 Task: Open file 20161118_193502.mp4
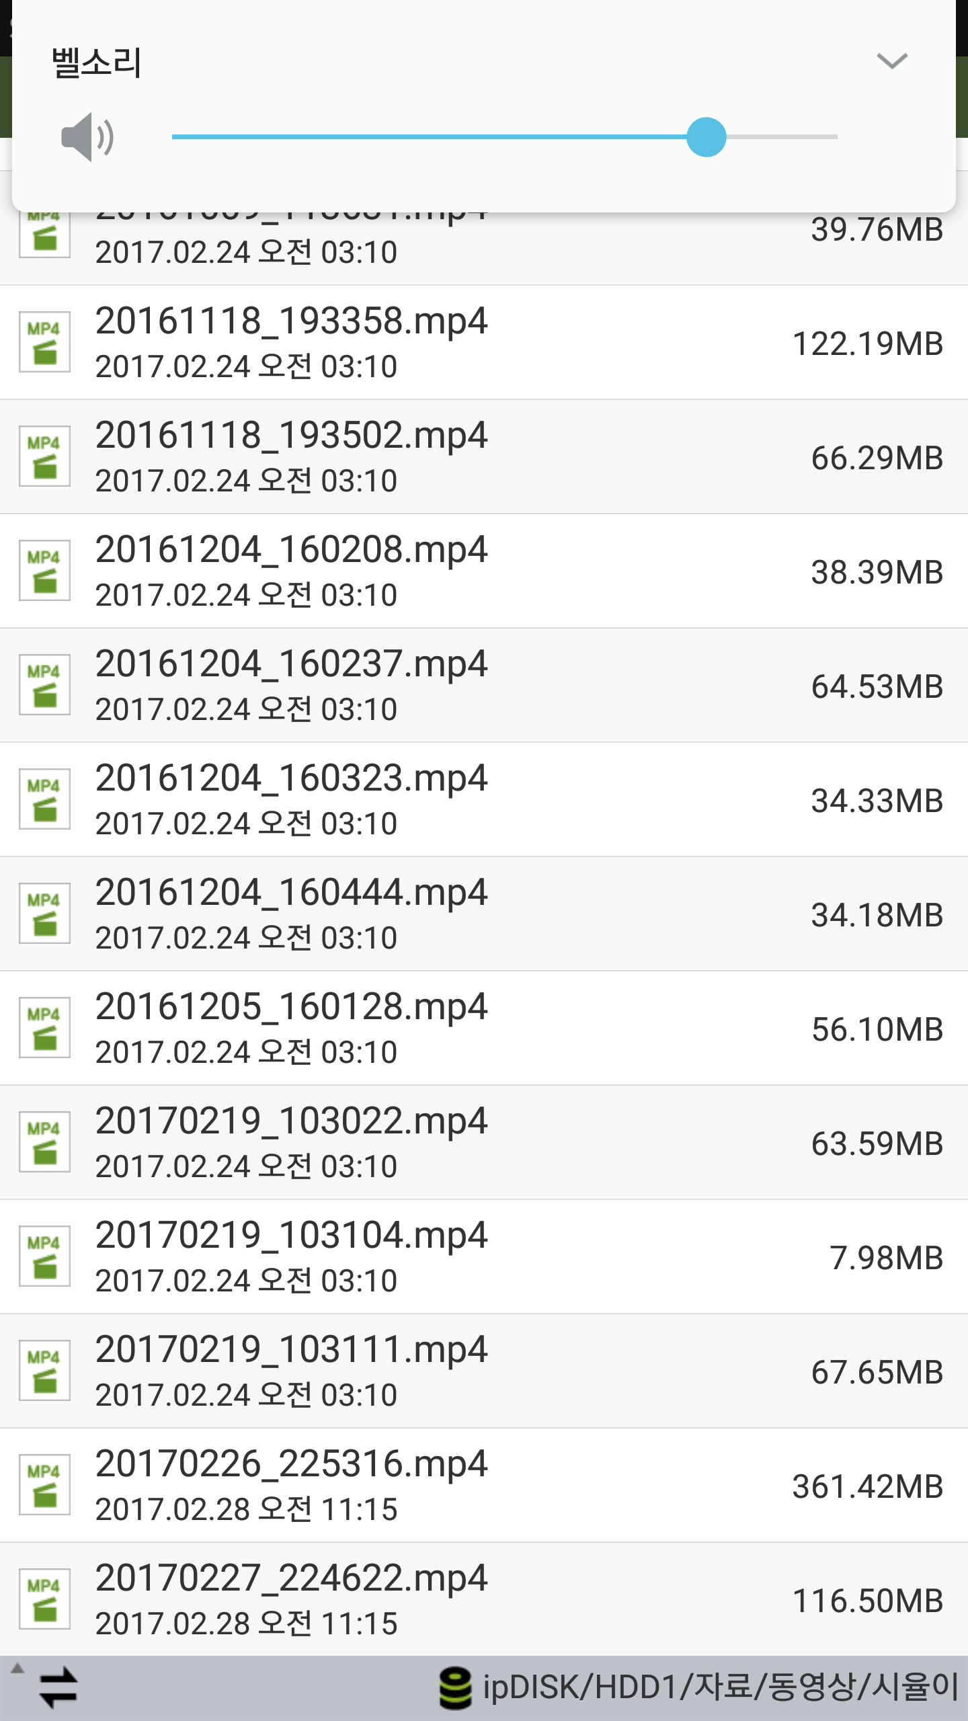coord(484,457)
